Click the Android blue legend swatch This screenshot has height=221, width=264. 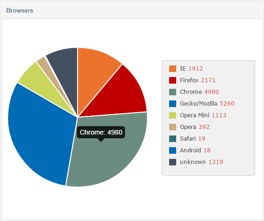(172, 150)
